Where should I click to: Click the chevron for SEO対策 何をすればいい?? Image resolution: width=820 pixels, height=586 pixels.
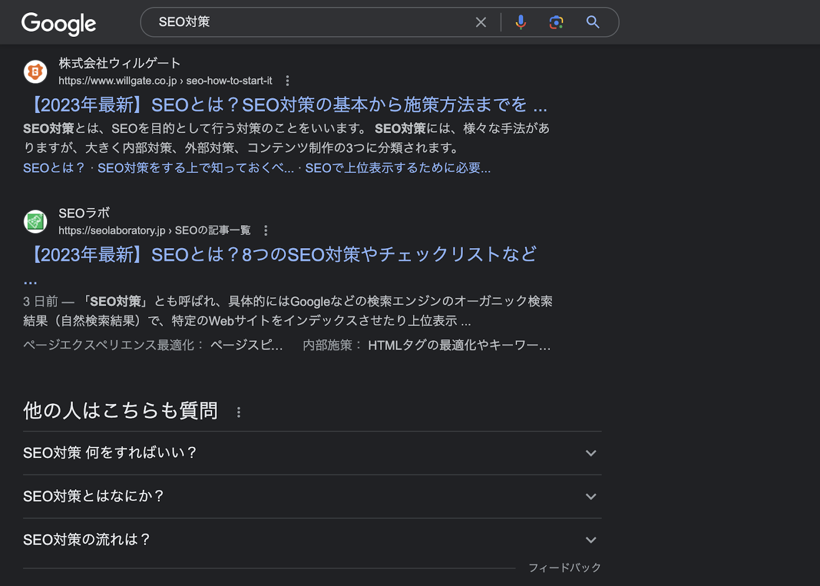coord(591,453)
